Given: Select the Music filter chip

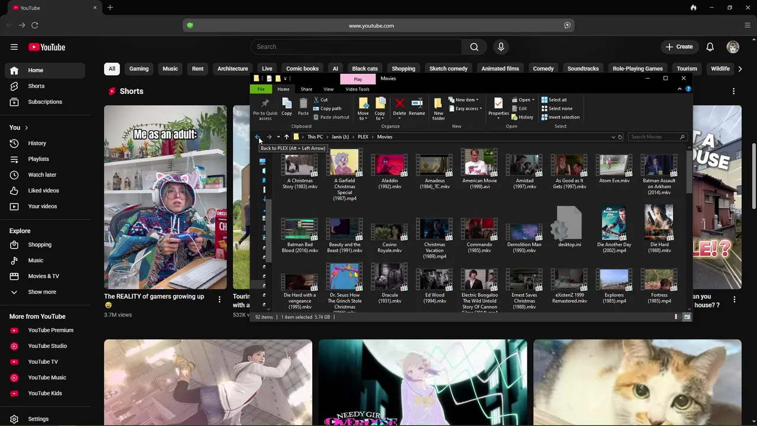Looking at the screenshot, I should click(170, 69).
